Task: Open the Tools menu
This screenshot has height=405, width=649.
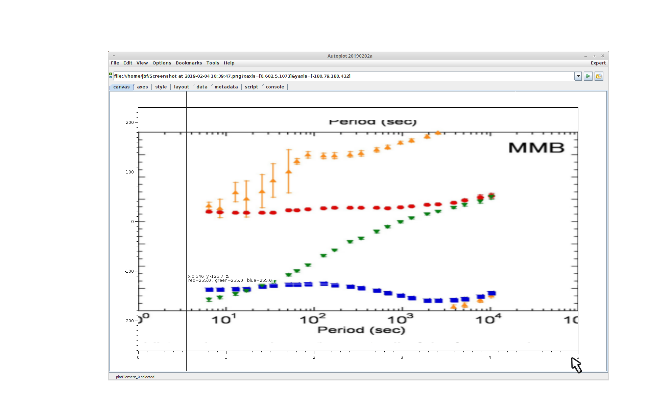Action: tap(213, 63)
